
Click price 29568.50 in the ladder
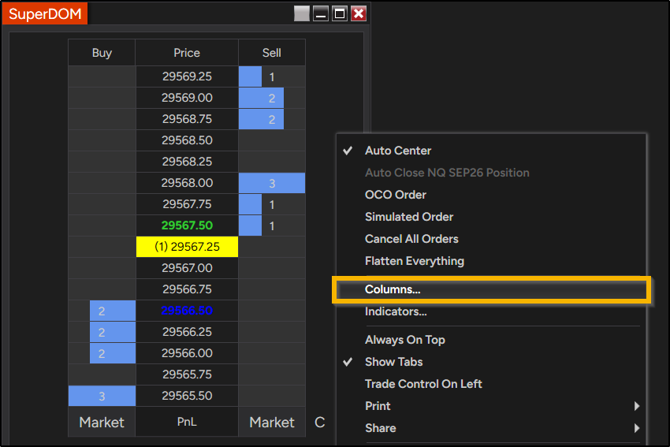[x=187, y=140]
